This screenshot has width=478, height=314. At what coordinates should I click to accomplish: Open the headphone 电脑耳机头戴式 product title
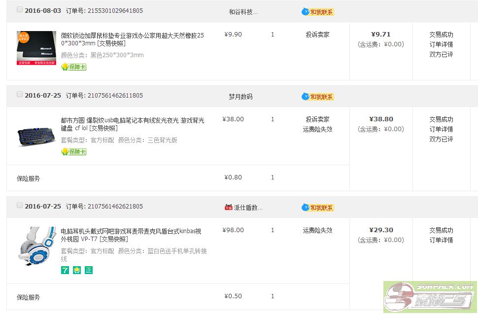[x=131, y=235]
